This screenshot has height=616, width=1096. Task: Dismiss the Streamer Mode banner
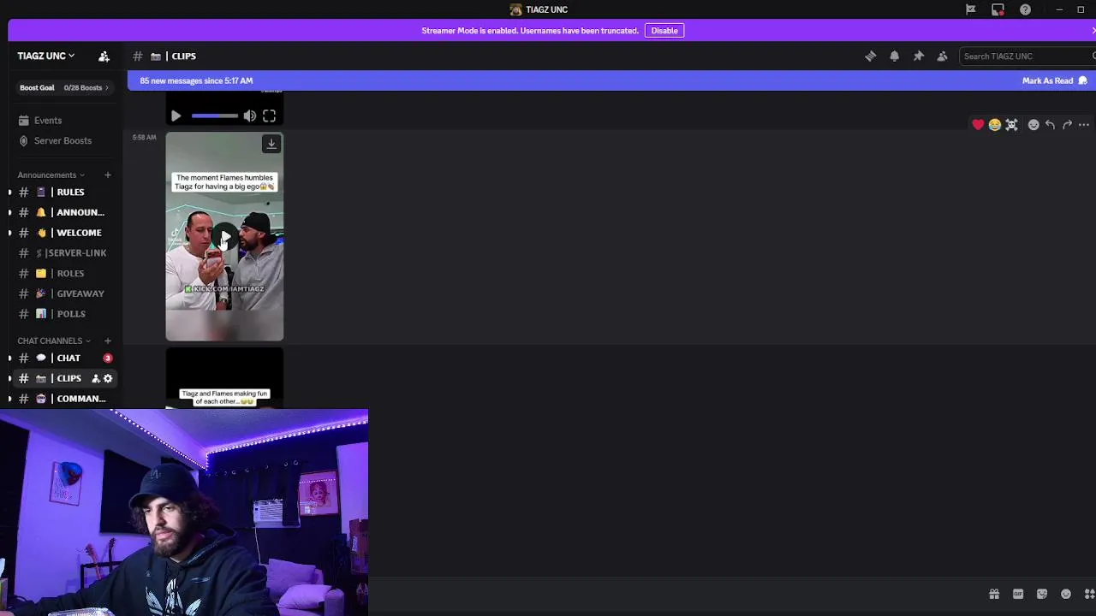(x=1093, y=31)
